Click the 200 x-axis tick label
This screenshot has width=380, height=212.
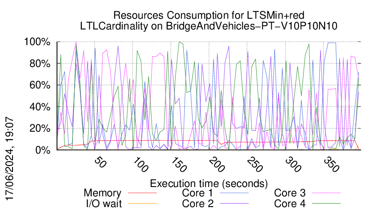pyautogui.click(x=217, y=165)
